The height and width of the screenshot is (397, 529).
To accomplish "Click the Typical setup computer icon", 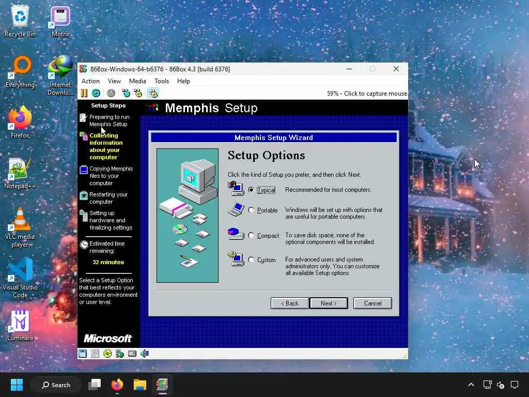I will 236,189.
